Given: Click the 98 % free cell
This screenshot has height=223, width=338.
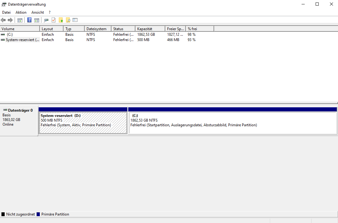Looking at the screenshot, I should (x=192, y=35).
